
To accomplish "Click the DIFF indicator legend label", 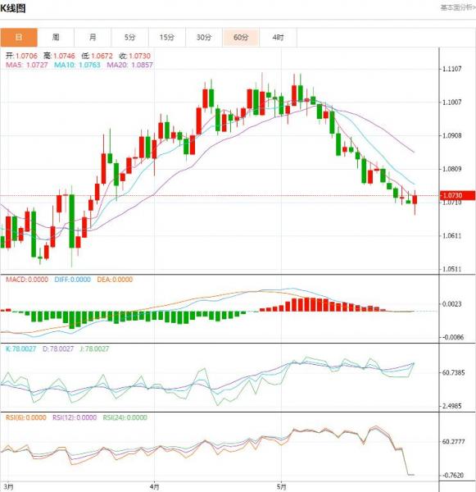I will pos(72,280).
